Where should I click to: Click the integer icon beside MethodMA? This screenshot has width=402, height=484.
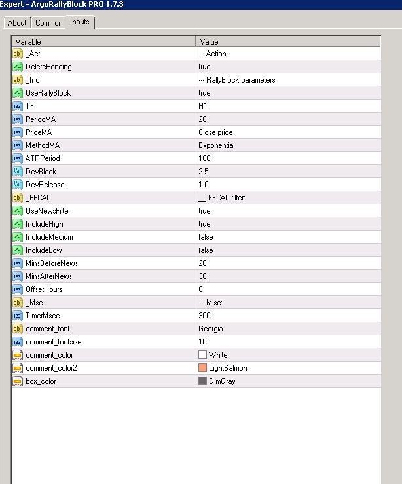point(18,145)
